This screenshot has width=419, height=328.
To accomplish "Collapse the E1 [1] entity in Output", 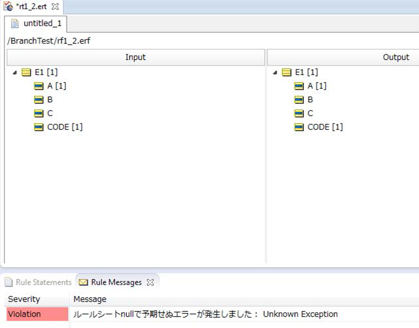I will tap(275, 72).
